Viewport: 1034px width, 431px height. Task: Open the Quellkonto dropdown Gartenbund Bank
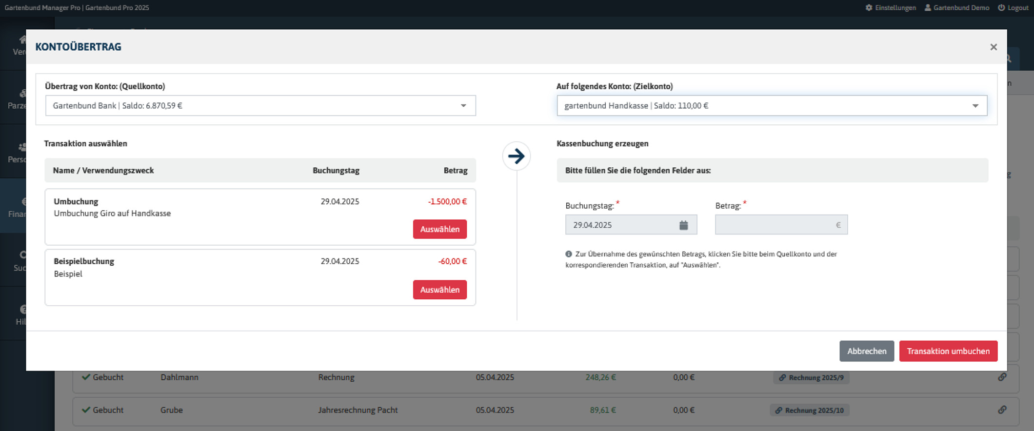pyautogui.click(x=260, y=106)
